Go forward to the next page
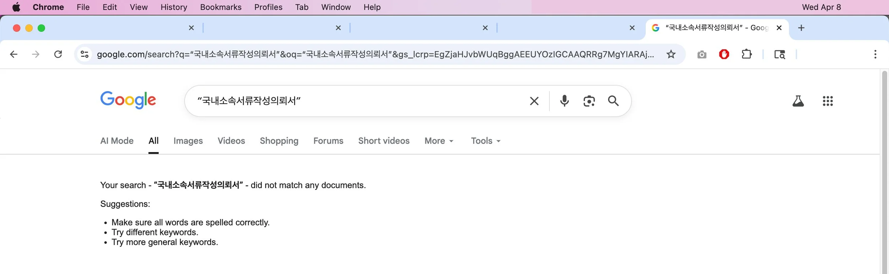The image size is (889, 274). [x=36, y=54]
